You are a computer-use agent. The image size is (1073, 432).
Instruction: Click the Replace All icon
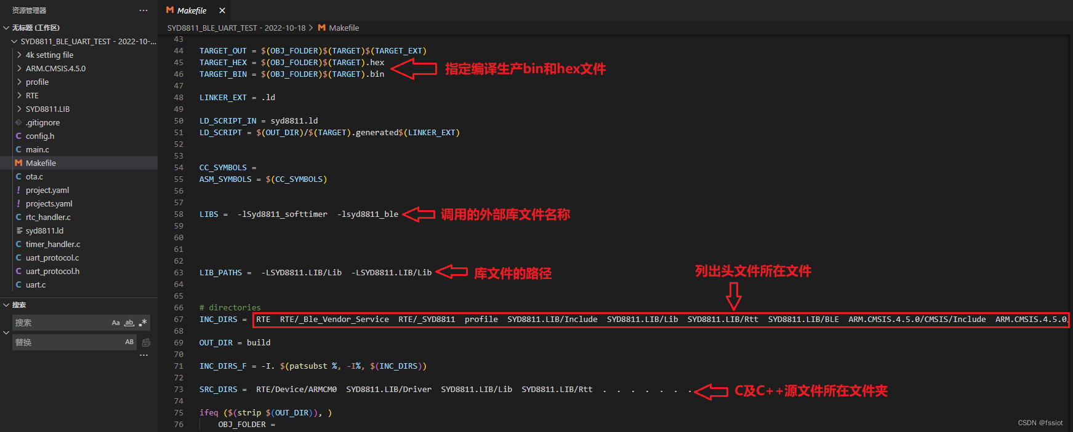146,342
